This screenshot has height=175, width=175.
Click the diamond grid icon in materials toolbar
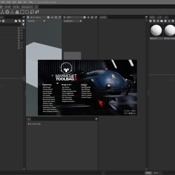tap(158, 21)
